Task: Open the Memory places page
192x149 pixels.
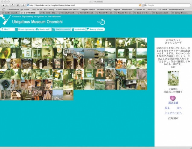Action: click(95, 29)
